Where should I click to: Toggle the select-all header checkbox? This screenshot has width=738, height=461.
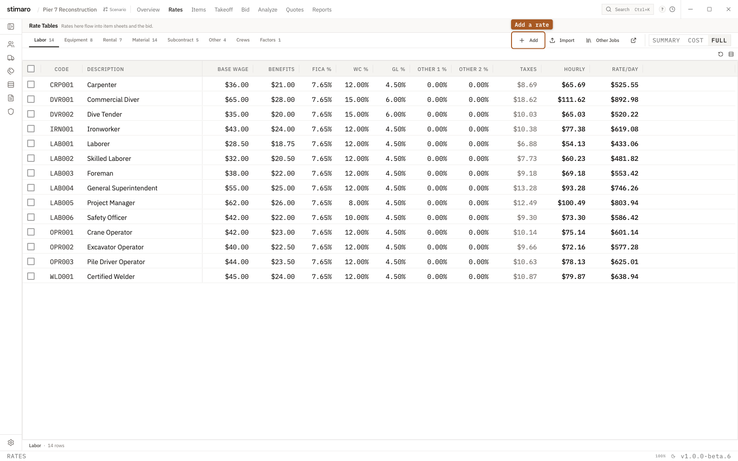coord(31,69)
